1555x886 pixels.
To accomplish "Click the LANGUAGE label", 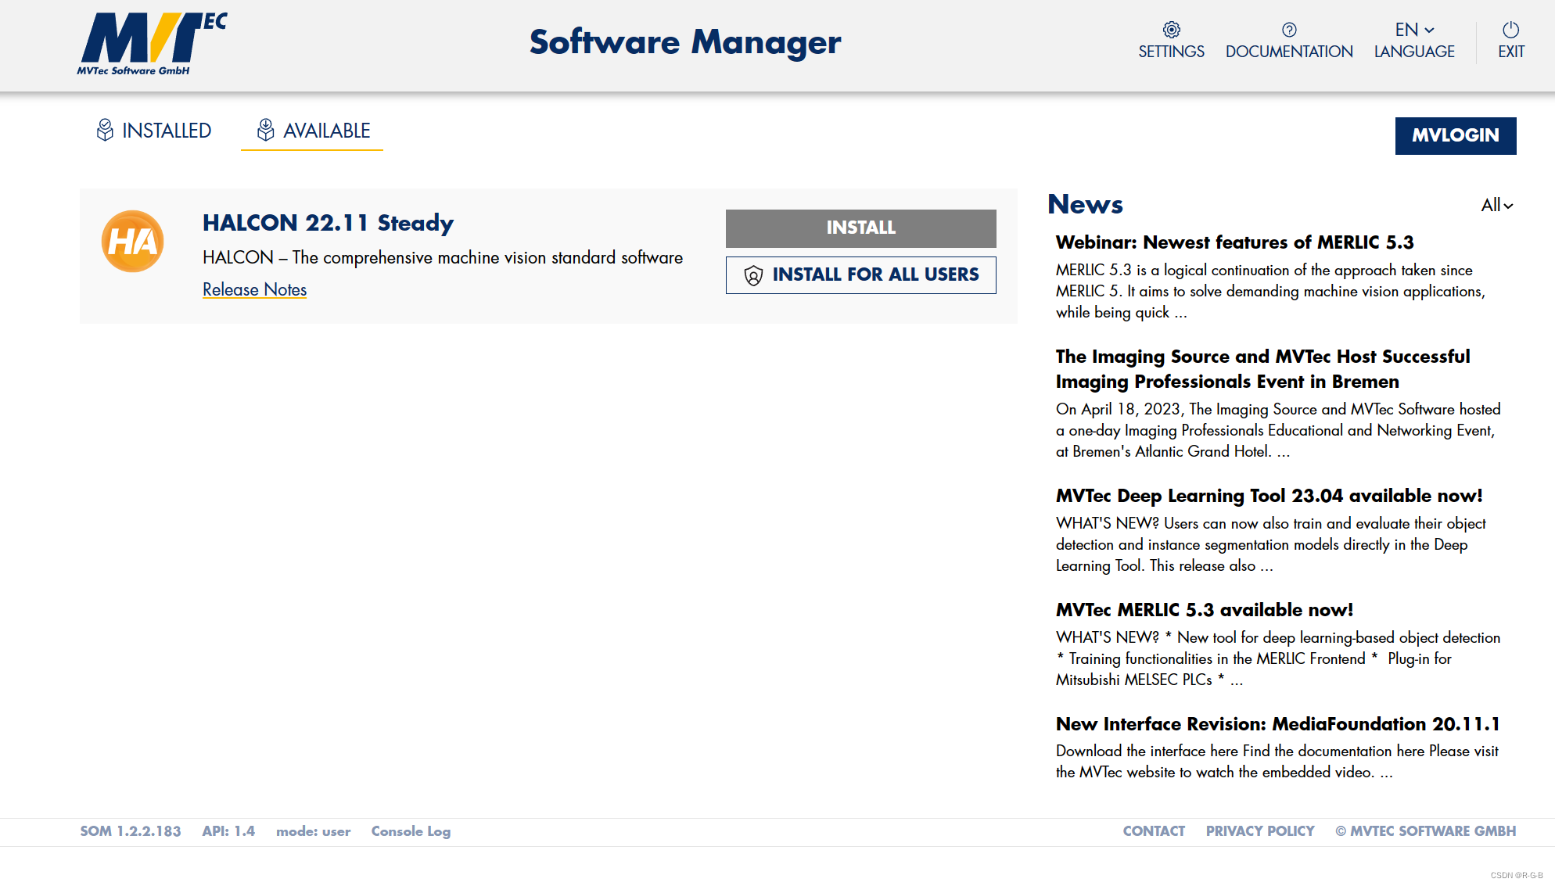I will tap(1414, 52).
